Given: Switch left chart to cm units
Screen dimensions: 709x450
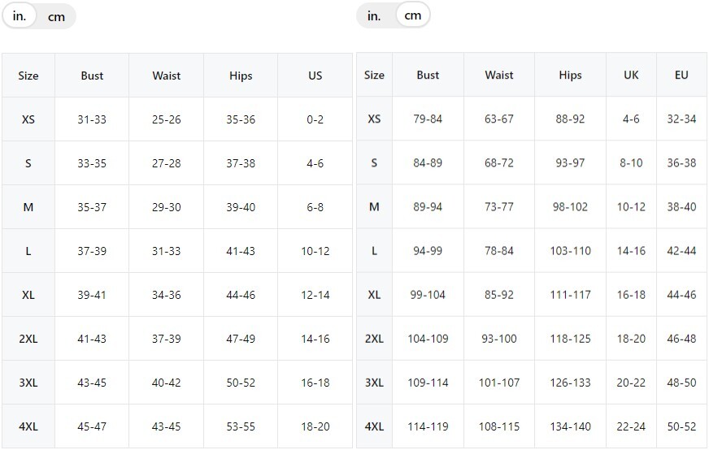Looking at the screenshot, I should (x=57, y=17).
